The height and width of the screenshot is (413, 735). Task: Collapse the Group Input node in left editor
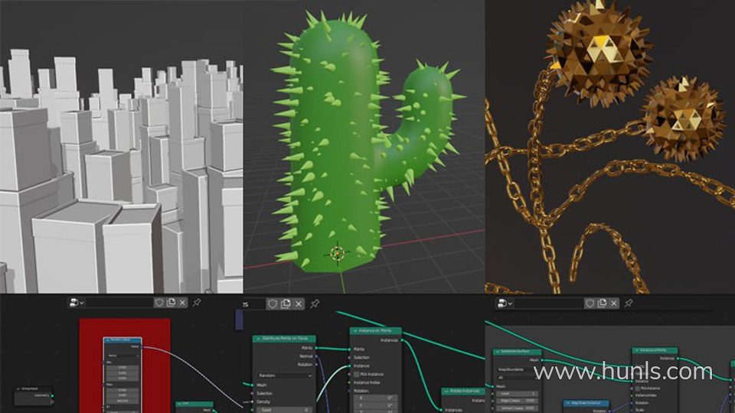(18, 389)
